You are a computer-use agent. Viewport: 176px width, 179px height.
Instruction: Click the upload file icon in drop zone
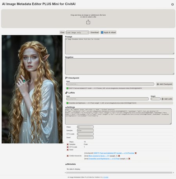pos(88,22)
